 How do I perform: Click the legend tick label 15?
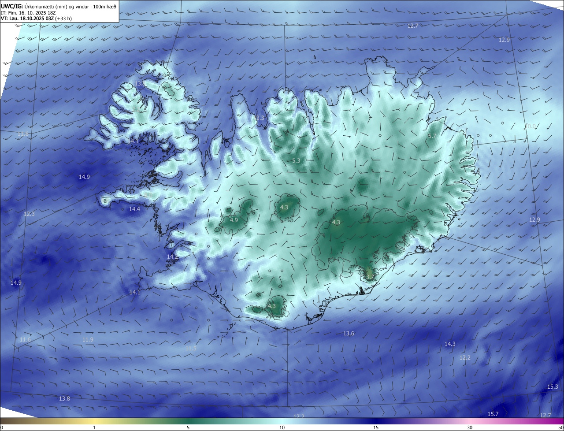(376, 427)
